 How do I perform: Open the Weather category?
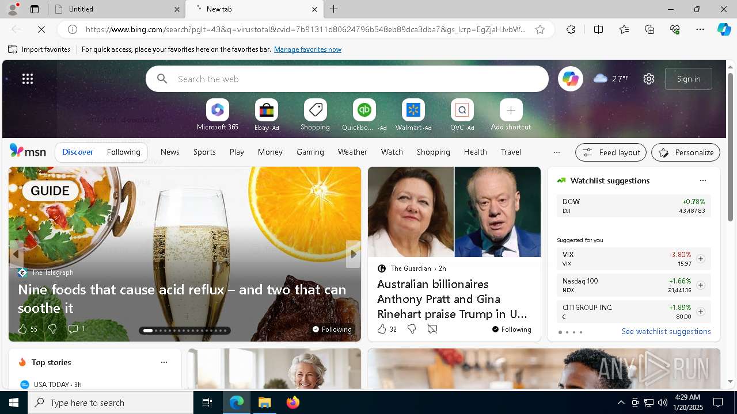[352, 152]
